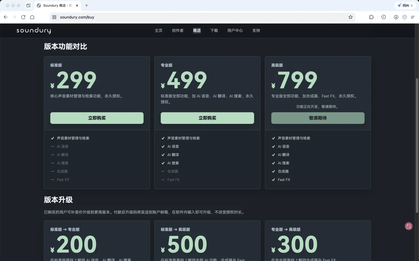Go to the 主页 navigation item
The width and height of the screenshot is (419, 261).
click(x=159, y=30)
